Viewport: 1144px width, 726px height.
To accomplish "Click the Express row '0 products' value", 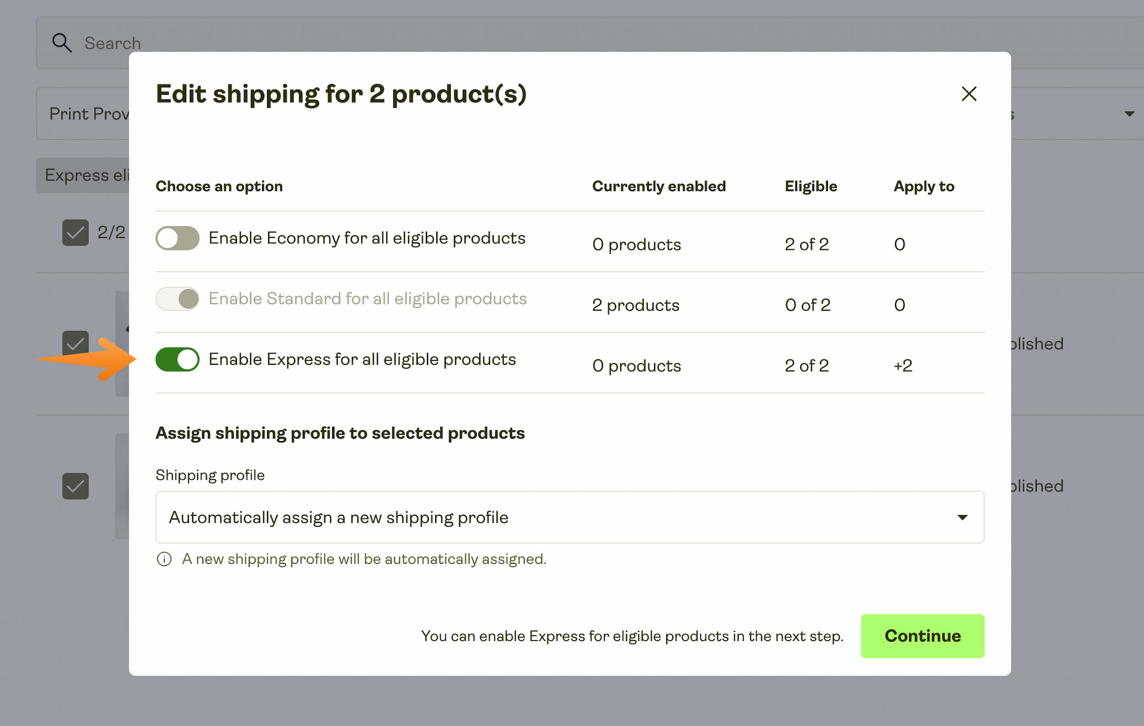I will pos(636,365).
